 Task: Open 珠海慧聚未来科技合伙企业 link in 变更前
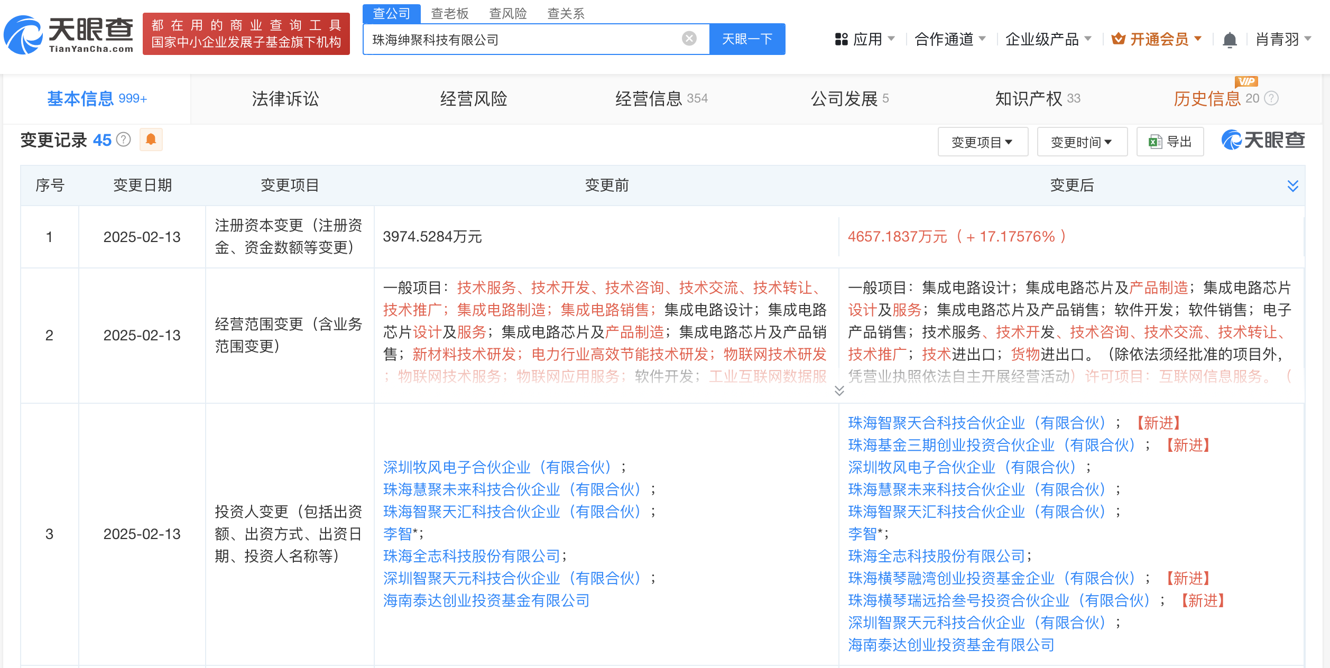coord(512,489)
